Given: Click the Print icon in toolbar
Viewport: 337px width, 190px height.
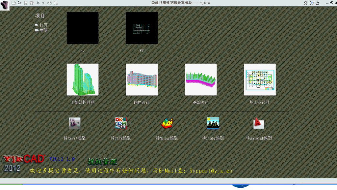Looking at the screenshot, I should coord(49,3).
